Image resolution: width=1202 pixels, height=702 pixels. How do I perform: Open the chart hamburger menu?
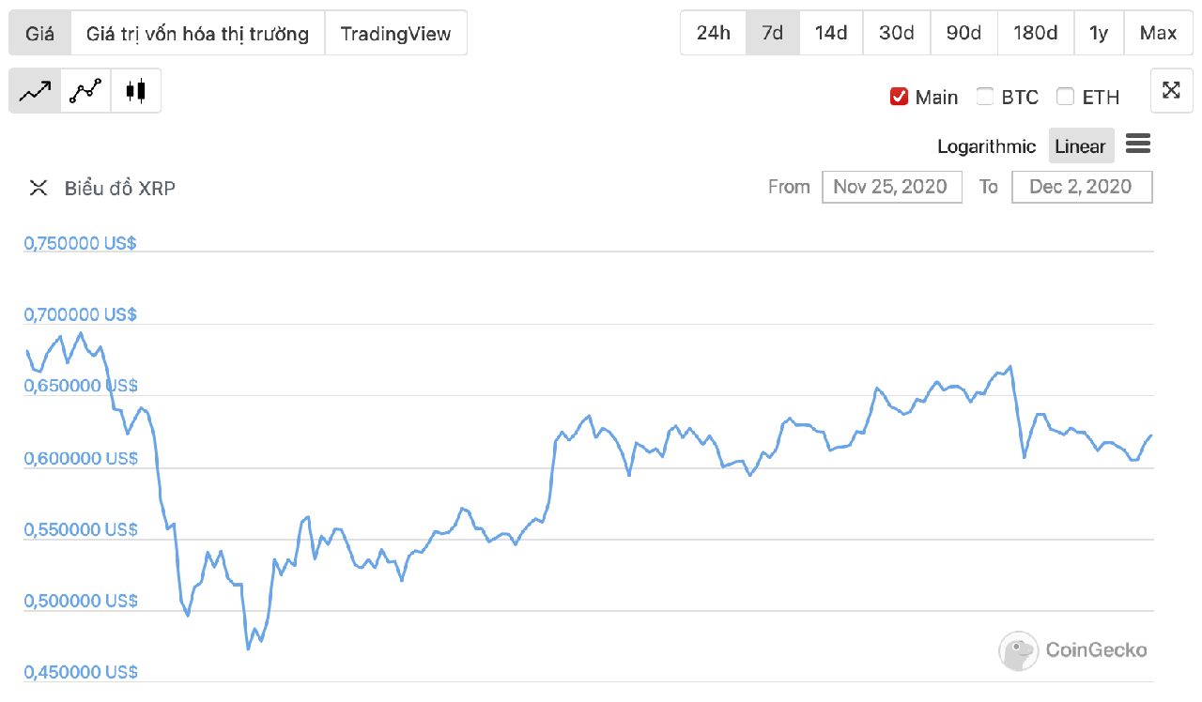coord(1137,144)
